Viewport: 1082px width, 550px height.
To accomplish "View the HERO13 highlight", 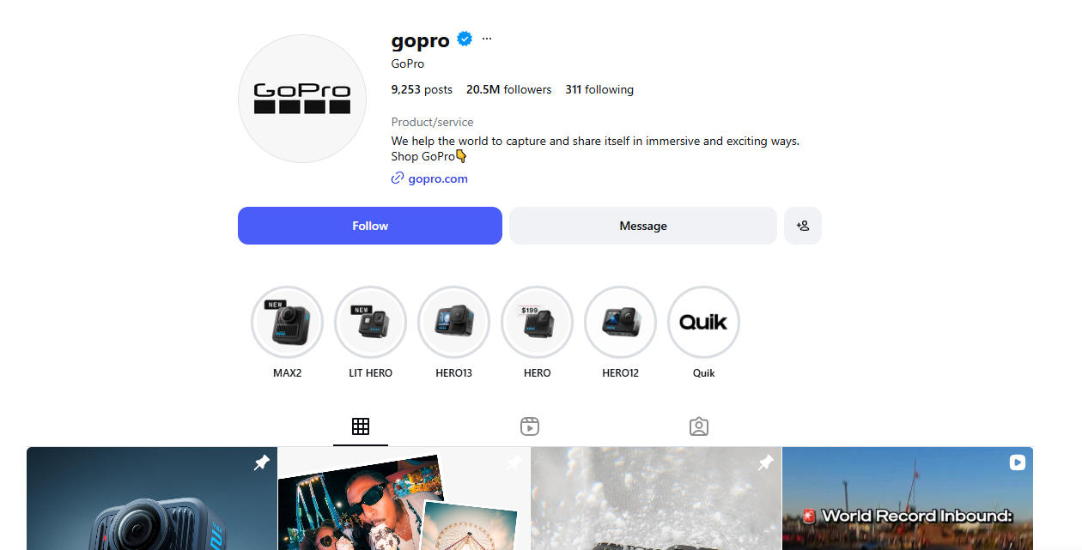I will [x=453, y=322].
